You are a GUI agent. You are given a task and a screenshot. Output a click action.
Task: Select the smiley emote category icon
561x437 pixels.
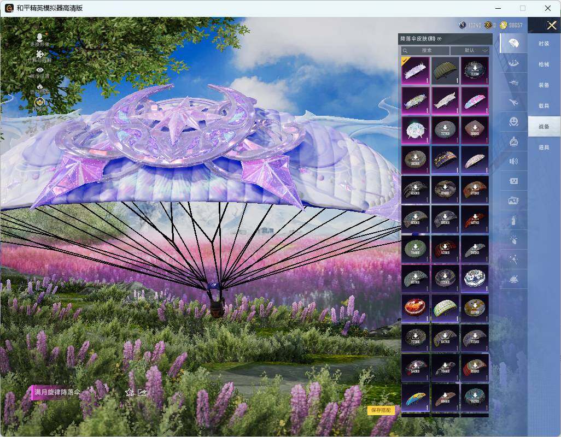(514, 122)
